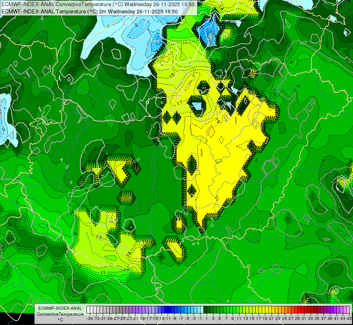Click 'ConvectiveTemperature' label in the legend box

pyautogui.click(x=60, y=314)
